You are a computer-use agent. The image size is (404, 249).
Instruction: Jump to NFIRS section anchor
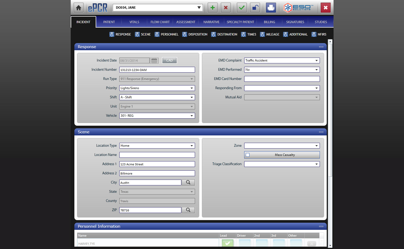click(319, 34)
